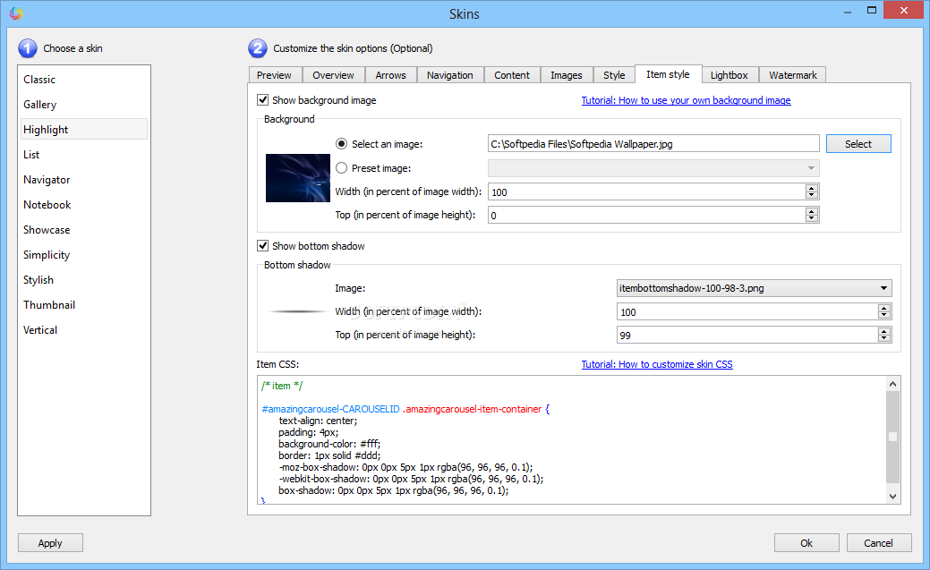Viewport: 930px width, 570px height.
Task: Select the Navigator skin
Action: (x=83, y=180)
